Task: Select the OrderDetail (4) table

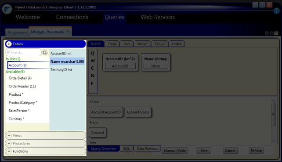Action: (20, 78)
